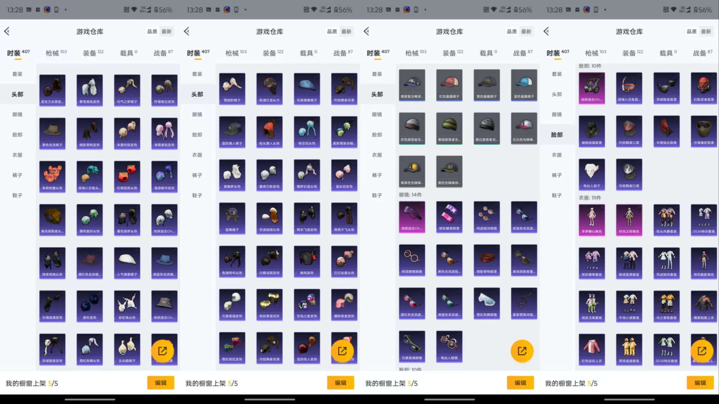Select 眼镜 category in the leftmost sidebar

pos(17,114)
